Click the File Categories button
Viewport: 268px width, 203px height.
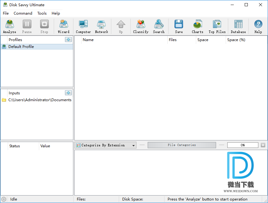182,145
